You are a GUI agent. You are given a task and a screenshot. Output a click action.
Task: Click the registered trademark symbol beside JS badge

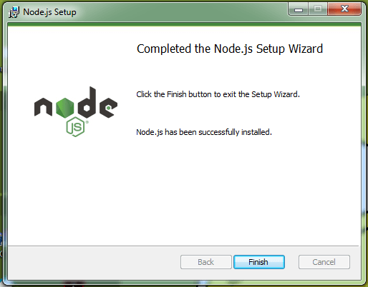(87, 122)
